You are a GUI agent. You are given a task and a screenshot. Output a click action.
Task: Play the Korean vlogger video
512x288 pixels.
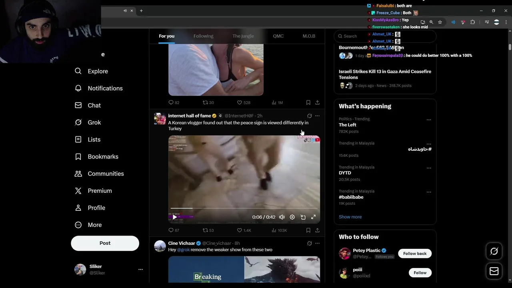174,217
